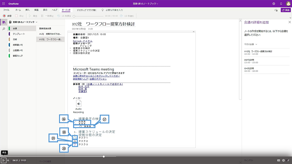
Task: Toggle the navigation pane notebooks icon
Action: 4,22
